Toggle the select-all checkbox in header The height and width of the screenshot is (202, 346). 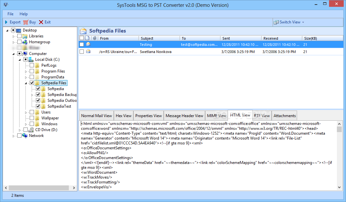pos(82,38)
